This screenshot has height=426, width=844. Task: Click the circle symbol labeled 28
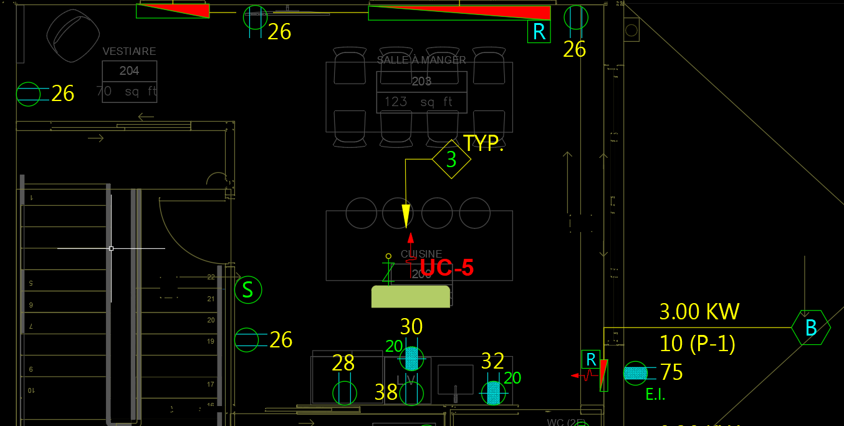[344, 394]
